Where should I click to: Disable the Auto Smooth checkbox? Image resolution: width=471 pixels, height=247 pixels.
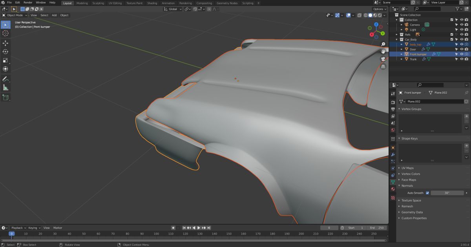click(x=427, y=193)
